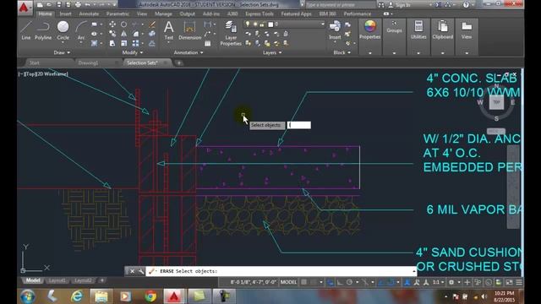Click the TOP face of ViewCube
541x304 pixels.
point(496,102)
